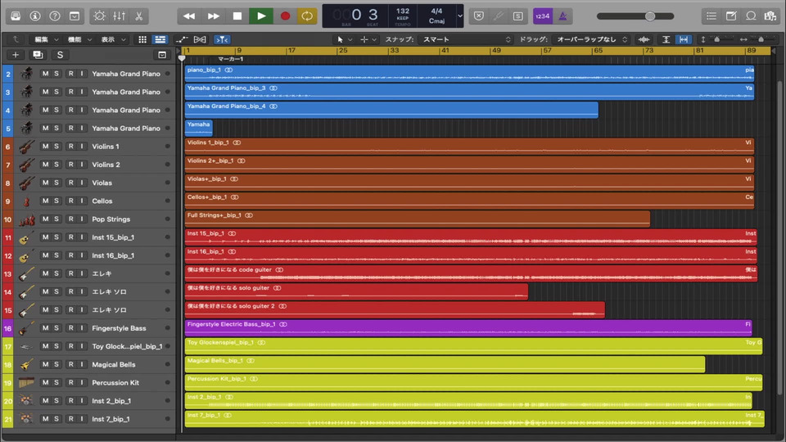Toggle Flex mode icon
The height and width of the screenshot is (442, 786).
[200, 39]
